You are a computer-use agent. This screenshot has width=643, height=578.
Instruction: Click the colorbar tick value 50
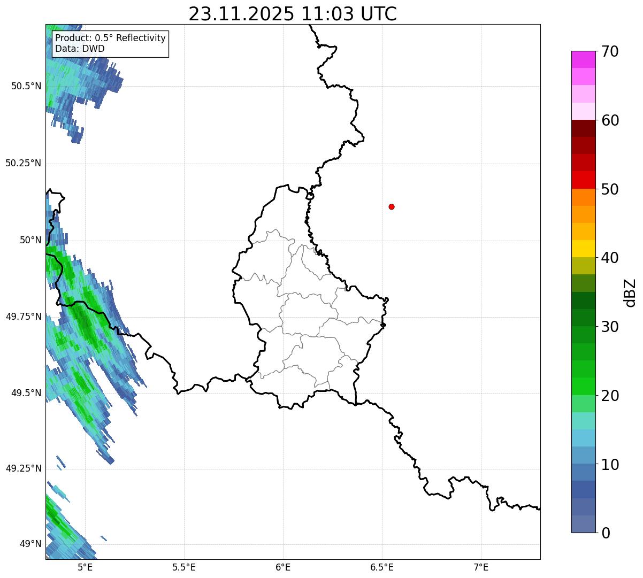(x=610, y=189)
